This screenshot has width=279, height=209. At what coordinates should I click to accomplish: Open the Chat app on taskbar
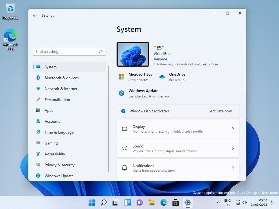pyautogui.click(x=140, y=203)
